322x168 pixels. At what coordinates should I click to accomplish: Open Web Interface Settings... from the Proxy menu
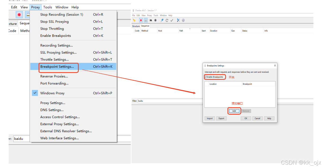click(73, 138)
